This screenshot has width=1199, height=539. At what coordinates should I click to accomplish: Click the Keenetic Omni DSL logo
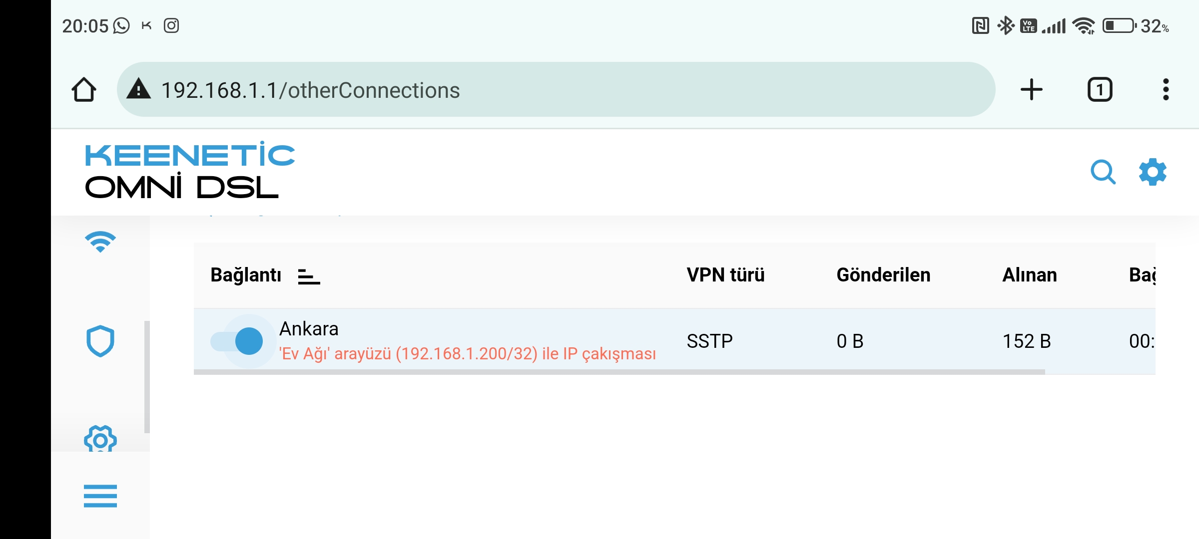[x=190, y=170]
